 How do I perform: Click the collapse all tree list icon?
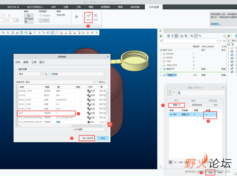pos(172,36)
